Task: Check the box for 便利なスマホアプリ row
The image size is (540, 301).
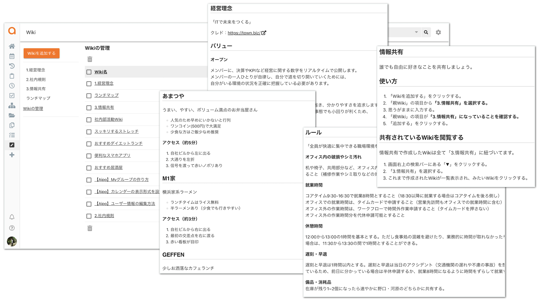Action: click(89, 156)
